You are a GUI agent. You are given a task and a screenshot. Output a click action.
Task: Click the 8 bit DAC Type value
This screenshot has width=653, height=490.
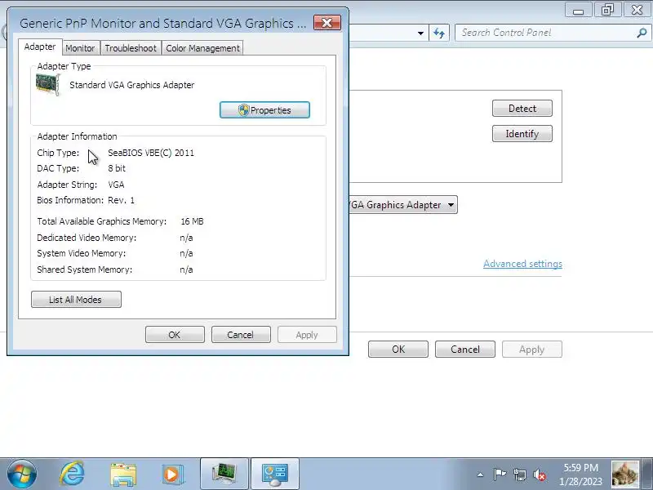coord(117,168)
